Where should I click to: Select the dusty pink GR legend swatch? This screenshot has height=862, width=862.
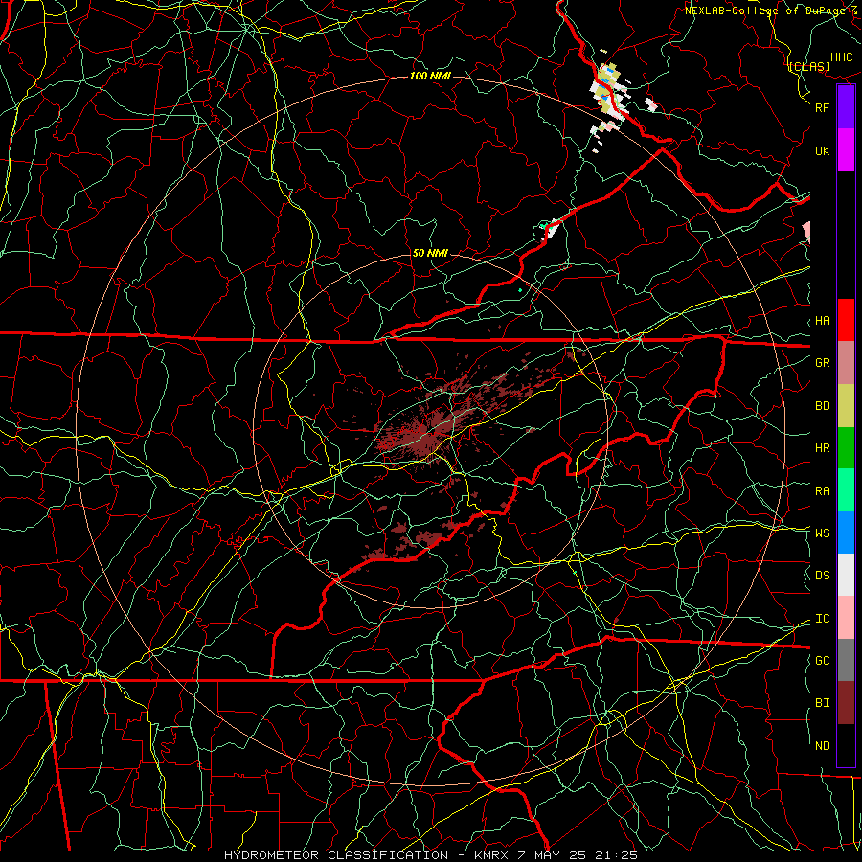point(846,363)
